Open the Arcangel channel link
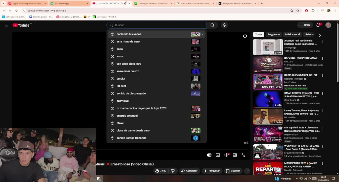 click(x=288, y=48)
